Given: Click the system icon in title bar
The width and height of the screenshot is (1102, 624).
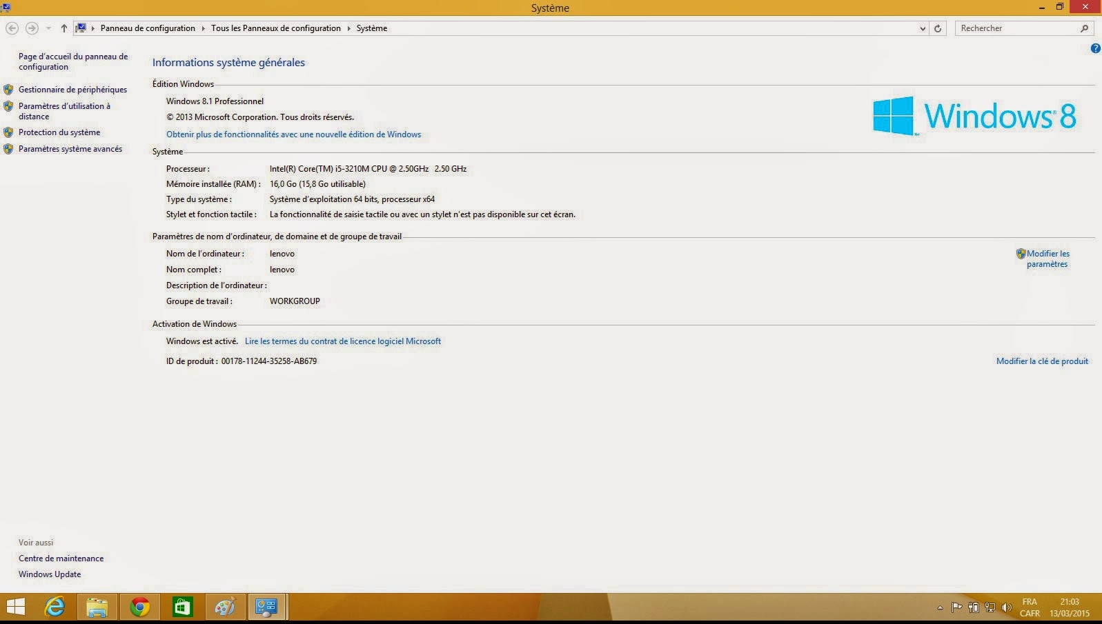Looking at the screenshot, I should (6, 7).
